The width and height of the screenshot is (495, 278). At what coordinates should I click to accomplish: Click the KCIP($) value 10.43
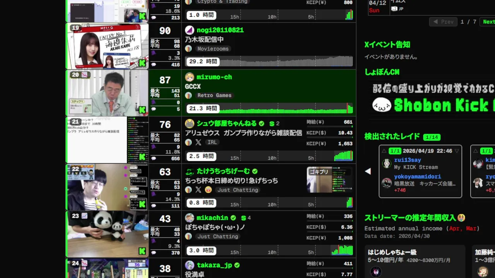(345, 133)
